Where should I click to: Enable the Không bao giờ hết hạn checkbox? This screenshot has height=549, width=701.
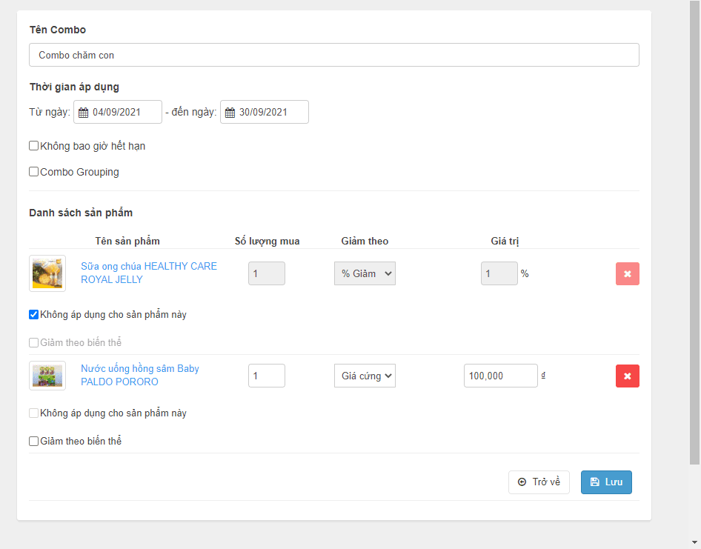(34, 146)
